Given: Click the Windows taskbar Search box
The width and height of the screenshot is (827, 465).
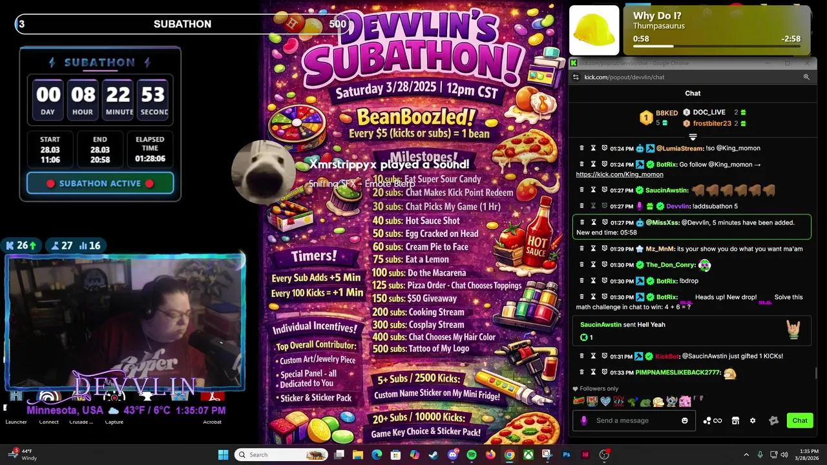Looking at the screenshot, I should (281, 455).
